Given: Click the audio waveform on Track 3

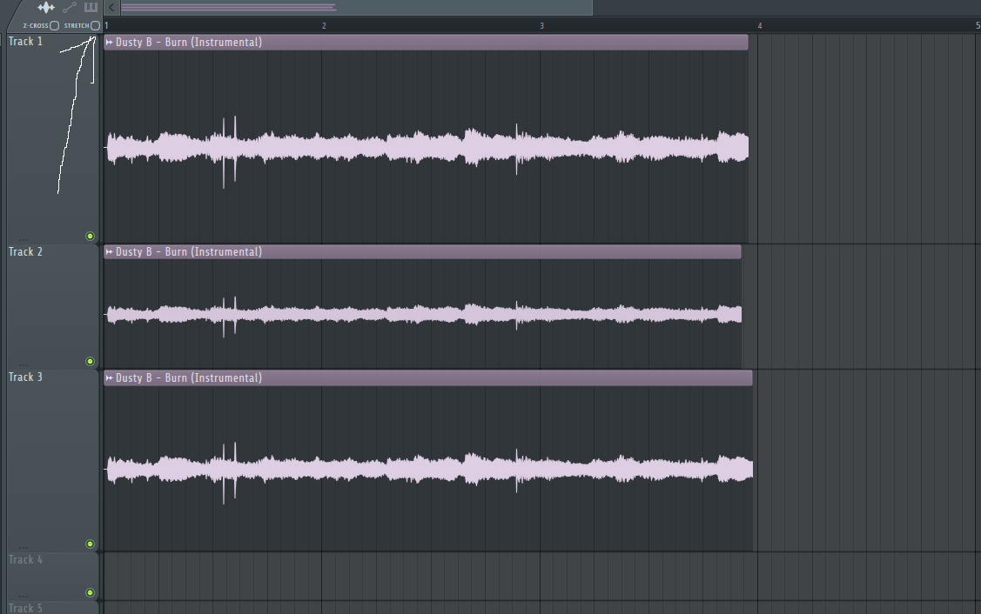Looking at the screenshot, I should pyautogui.click(x=429, y=471).
